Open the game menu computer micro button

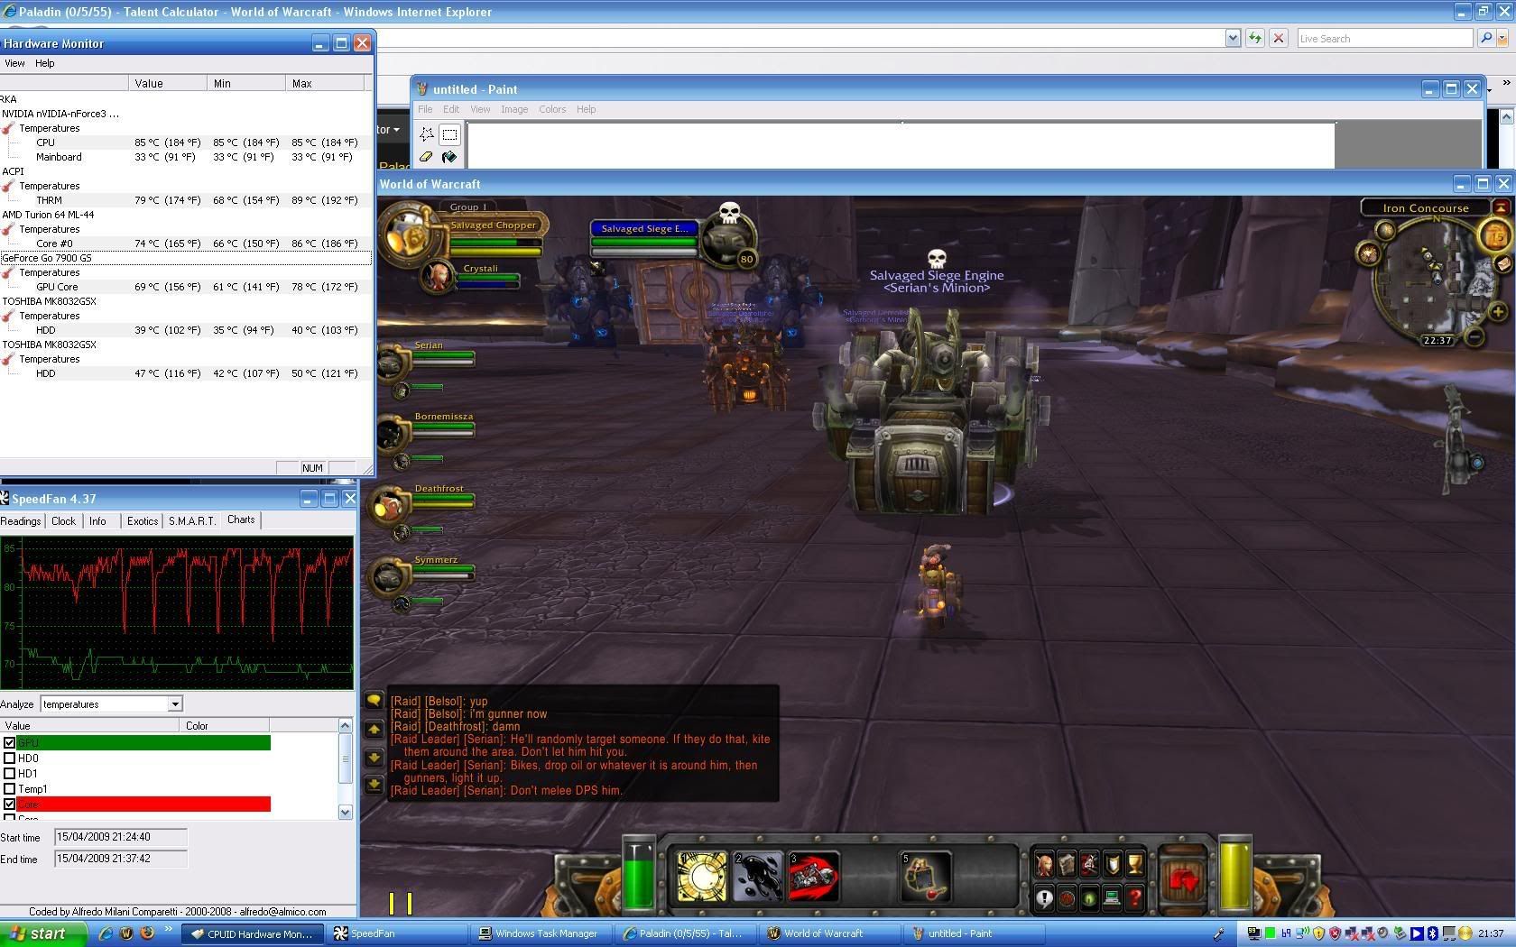click(x=1112, y=897)
